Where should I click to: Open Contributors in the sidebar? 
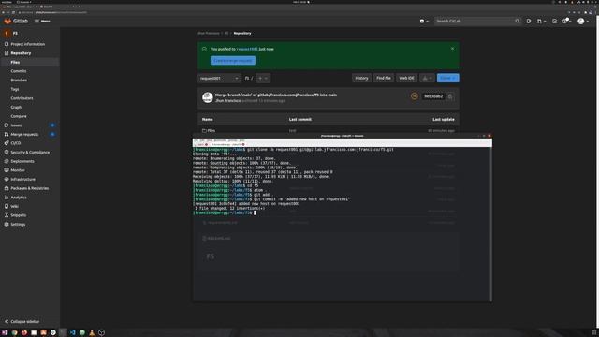[22, 98]
